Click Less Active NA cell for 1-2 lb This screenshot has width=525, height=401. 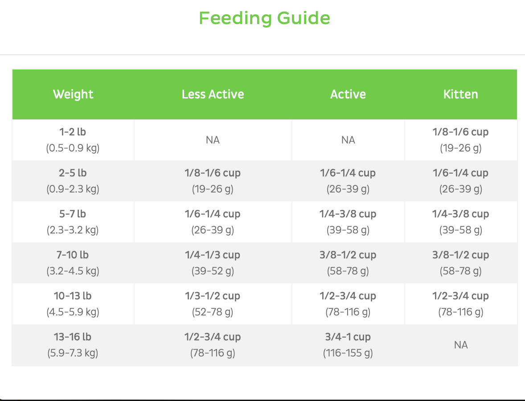coord(213,140)
